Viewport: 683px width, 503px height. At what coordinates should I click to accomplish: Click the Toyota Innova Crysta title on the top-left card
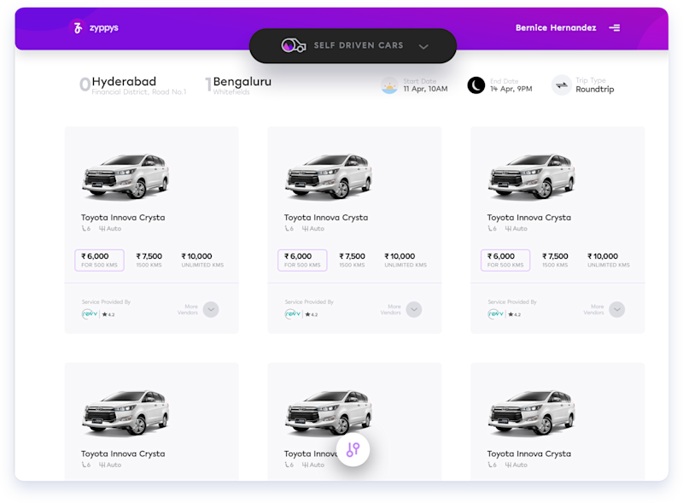pos(123,218)
